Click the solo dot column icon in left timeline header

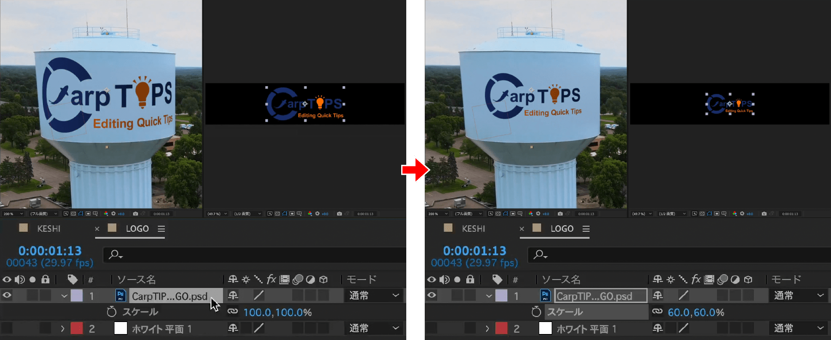pos(32,280)
